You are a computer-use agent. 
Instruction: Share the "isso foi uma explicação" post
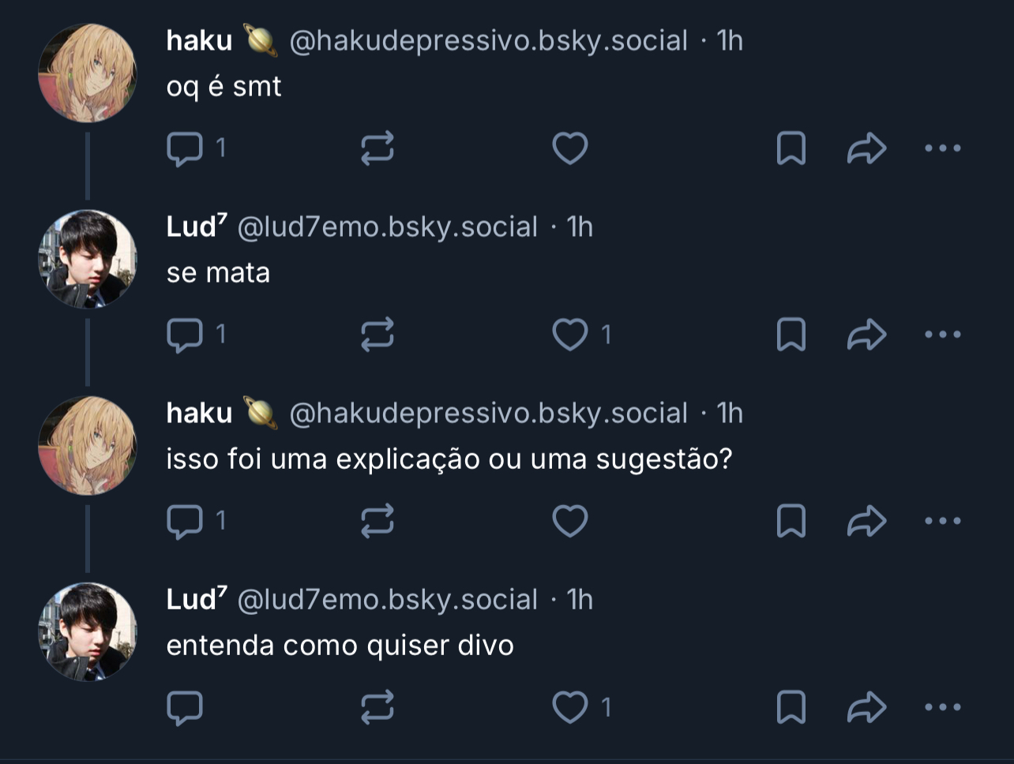pyautogui.click(x=866, y=522)
